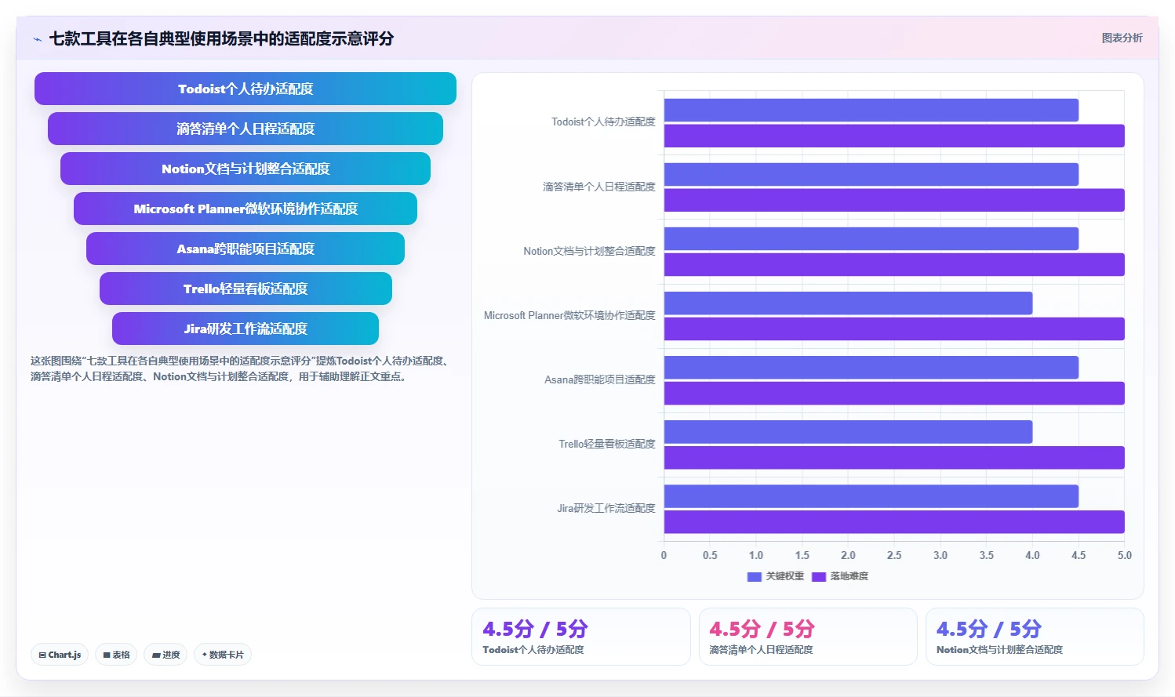Click the 表格 tag chip
The width and height of the screenshot is (1175, 697).
point(116,655)
